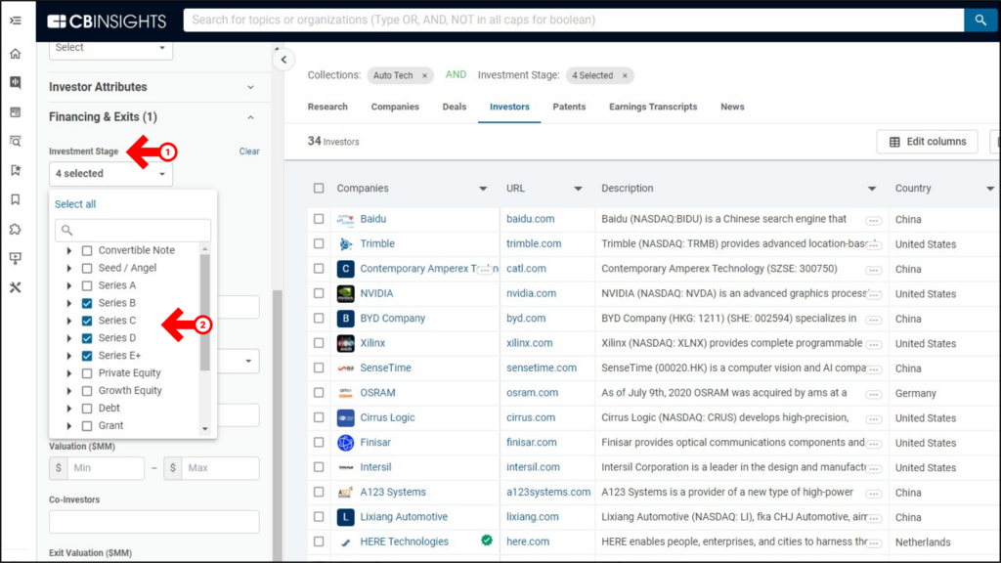1001x563 pixels.
Task: Switch to the Deals tab
Action: 455,107
